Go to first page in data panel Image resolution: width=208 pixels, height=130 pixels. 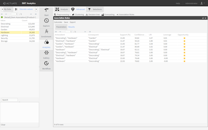[x=2, y=14]
